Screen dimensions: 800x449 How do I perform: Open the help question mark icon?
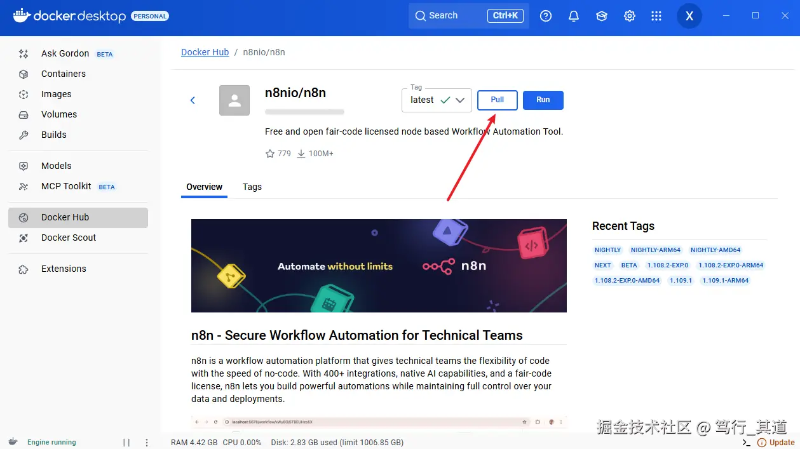tap(546, 16)
